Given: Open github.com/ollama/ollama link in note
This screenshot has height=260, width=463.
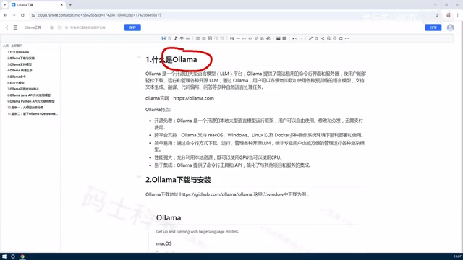Looking at the screenshot, I should pyautogui.click(x=216, y=194).
